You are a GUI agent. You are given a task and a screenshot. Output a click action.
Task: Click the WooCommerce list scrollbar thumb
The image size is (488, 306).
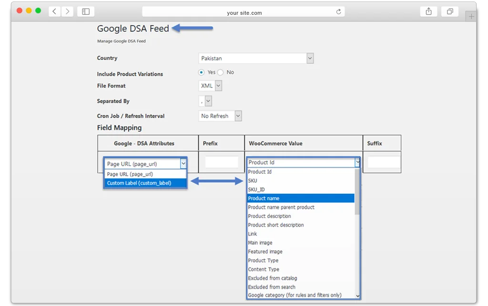click(x=357, y=191)
